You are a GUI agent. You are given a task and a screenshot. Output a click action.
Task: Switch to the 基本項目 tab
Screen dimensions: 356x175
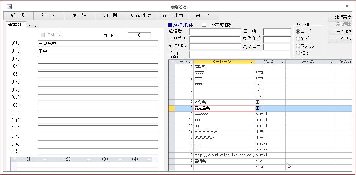pos(16,25)
